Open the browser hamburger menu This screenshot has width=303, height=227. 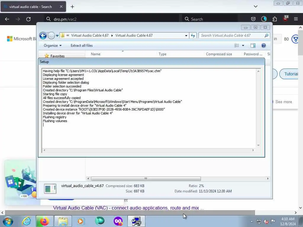296,19
